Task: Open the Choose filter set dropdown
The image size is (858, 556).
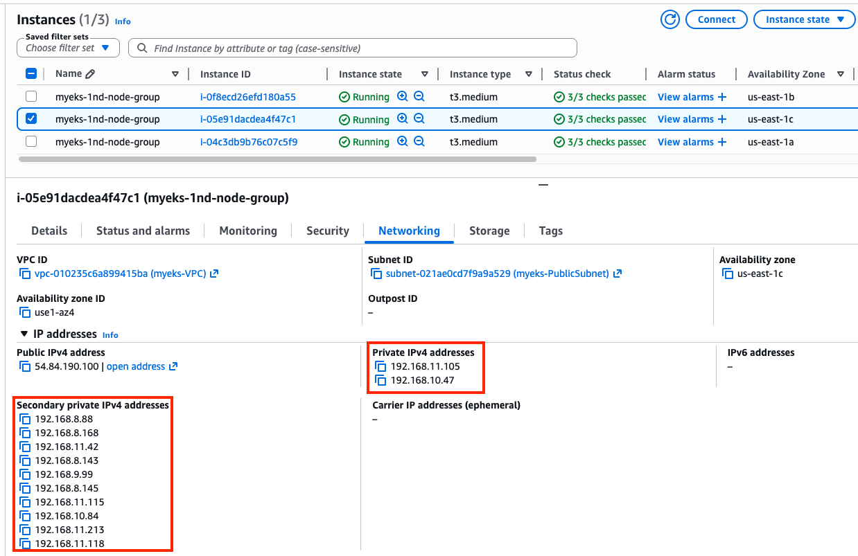Action: (x=68, y=48)
